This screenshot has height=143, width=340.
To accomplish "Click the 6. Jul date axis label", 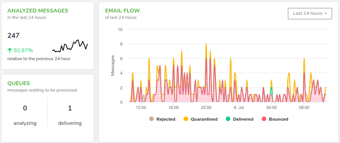I will [x=238, y=107].
